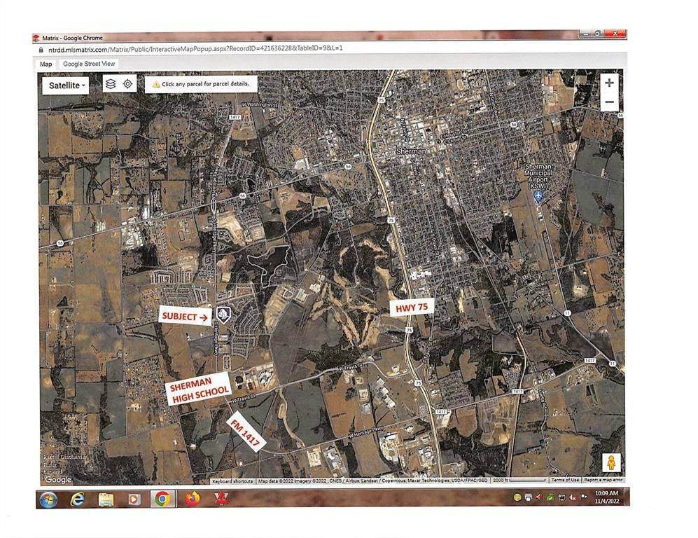Click the Matrix - Google Chrome title
This screenshot has width=698, height=538.
click(72, 38)
